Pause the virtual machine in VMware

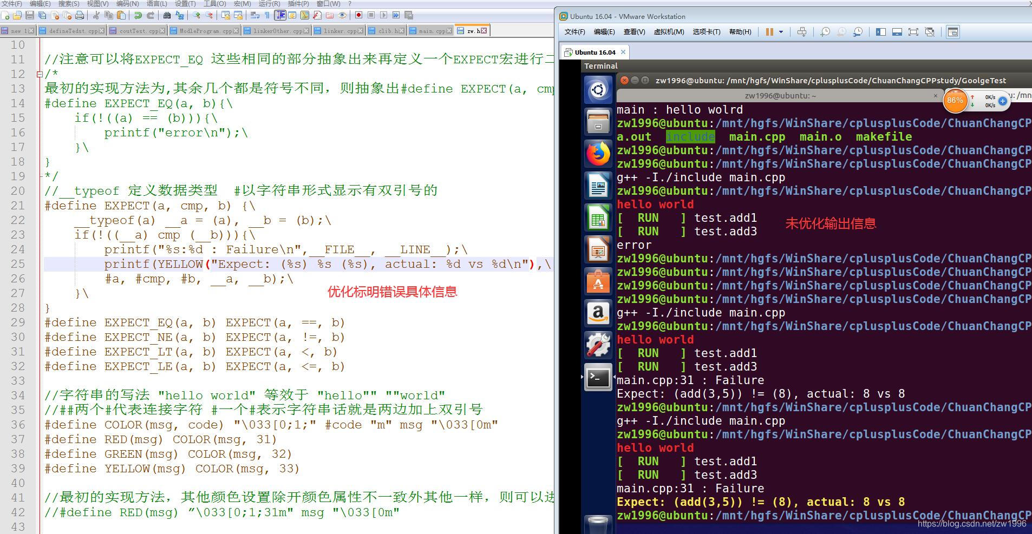769,32
